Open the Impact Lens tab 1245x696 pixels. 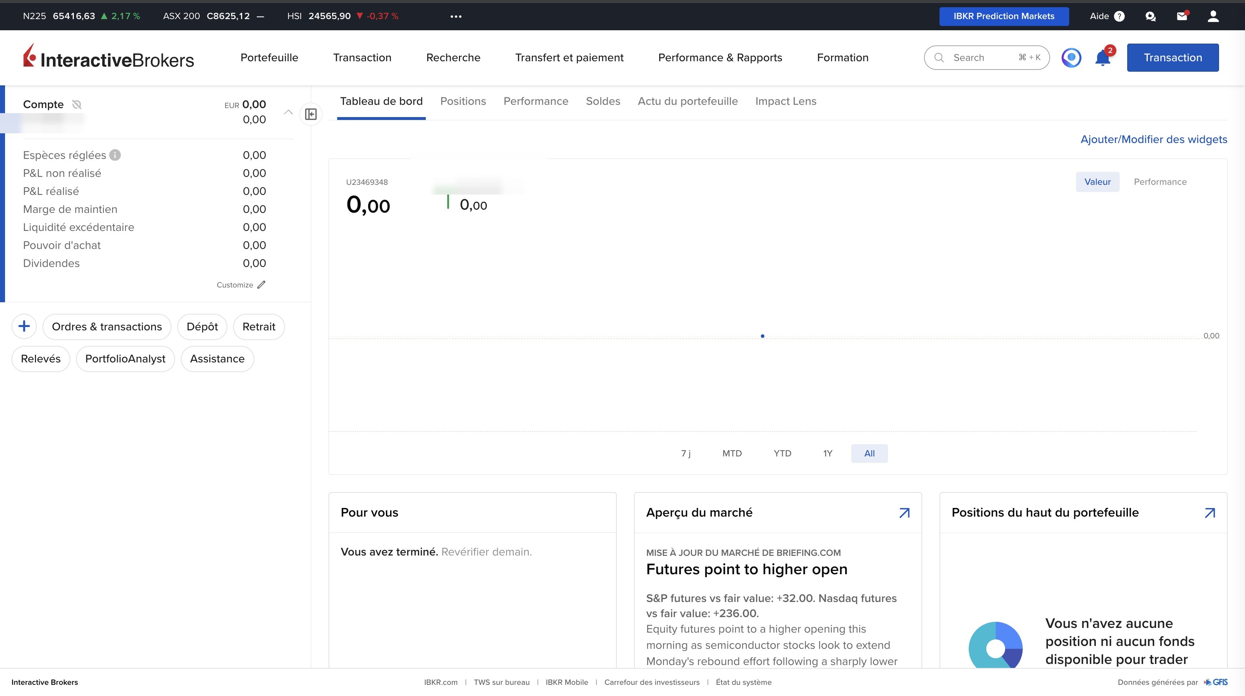786,102
